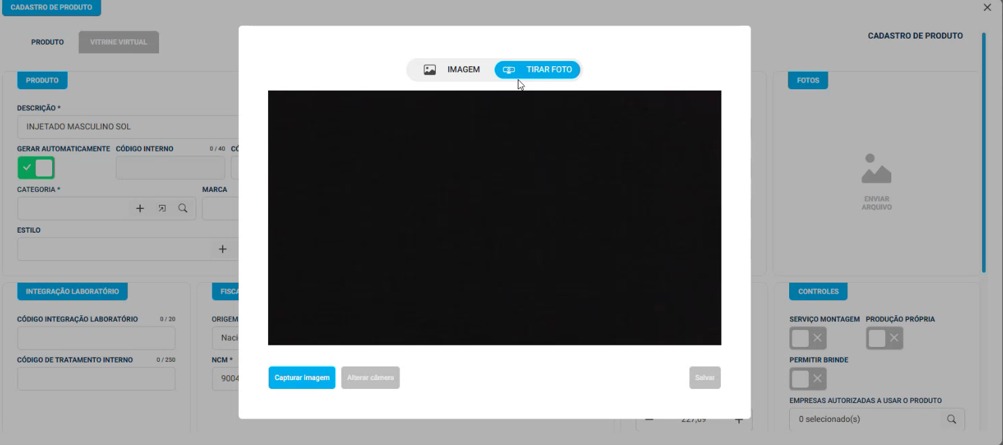Click the camera icon in TIRAR FOTO

[x=510, y=70]
